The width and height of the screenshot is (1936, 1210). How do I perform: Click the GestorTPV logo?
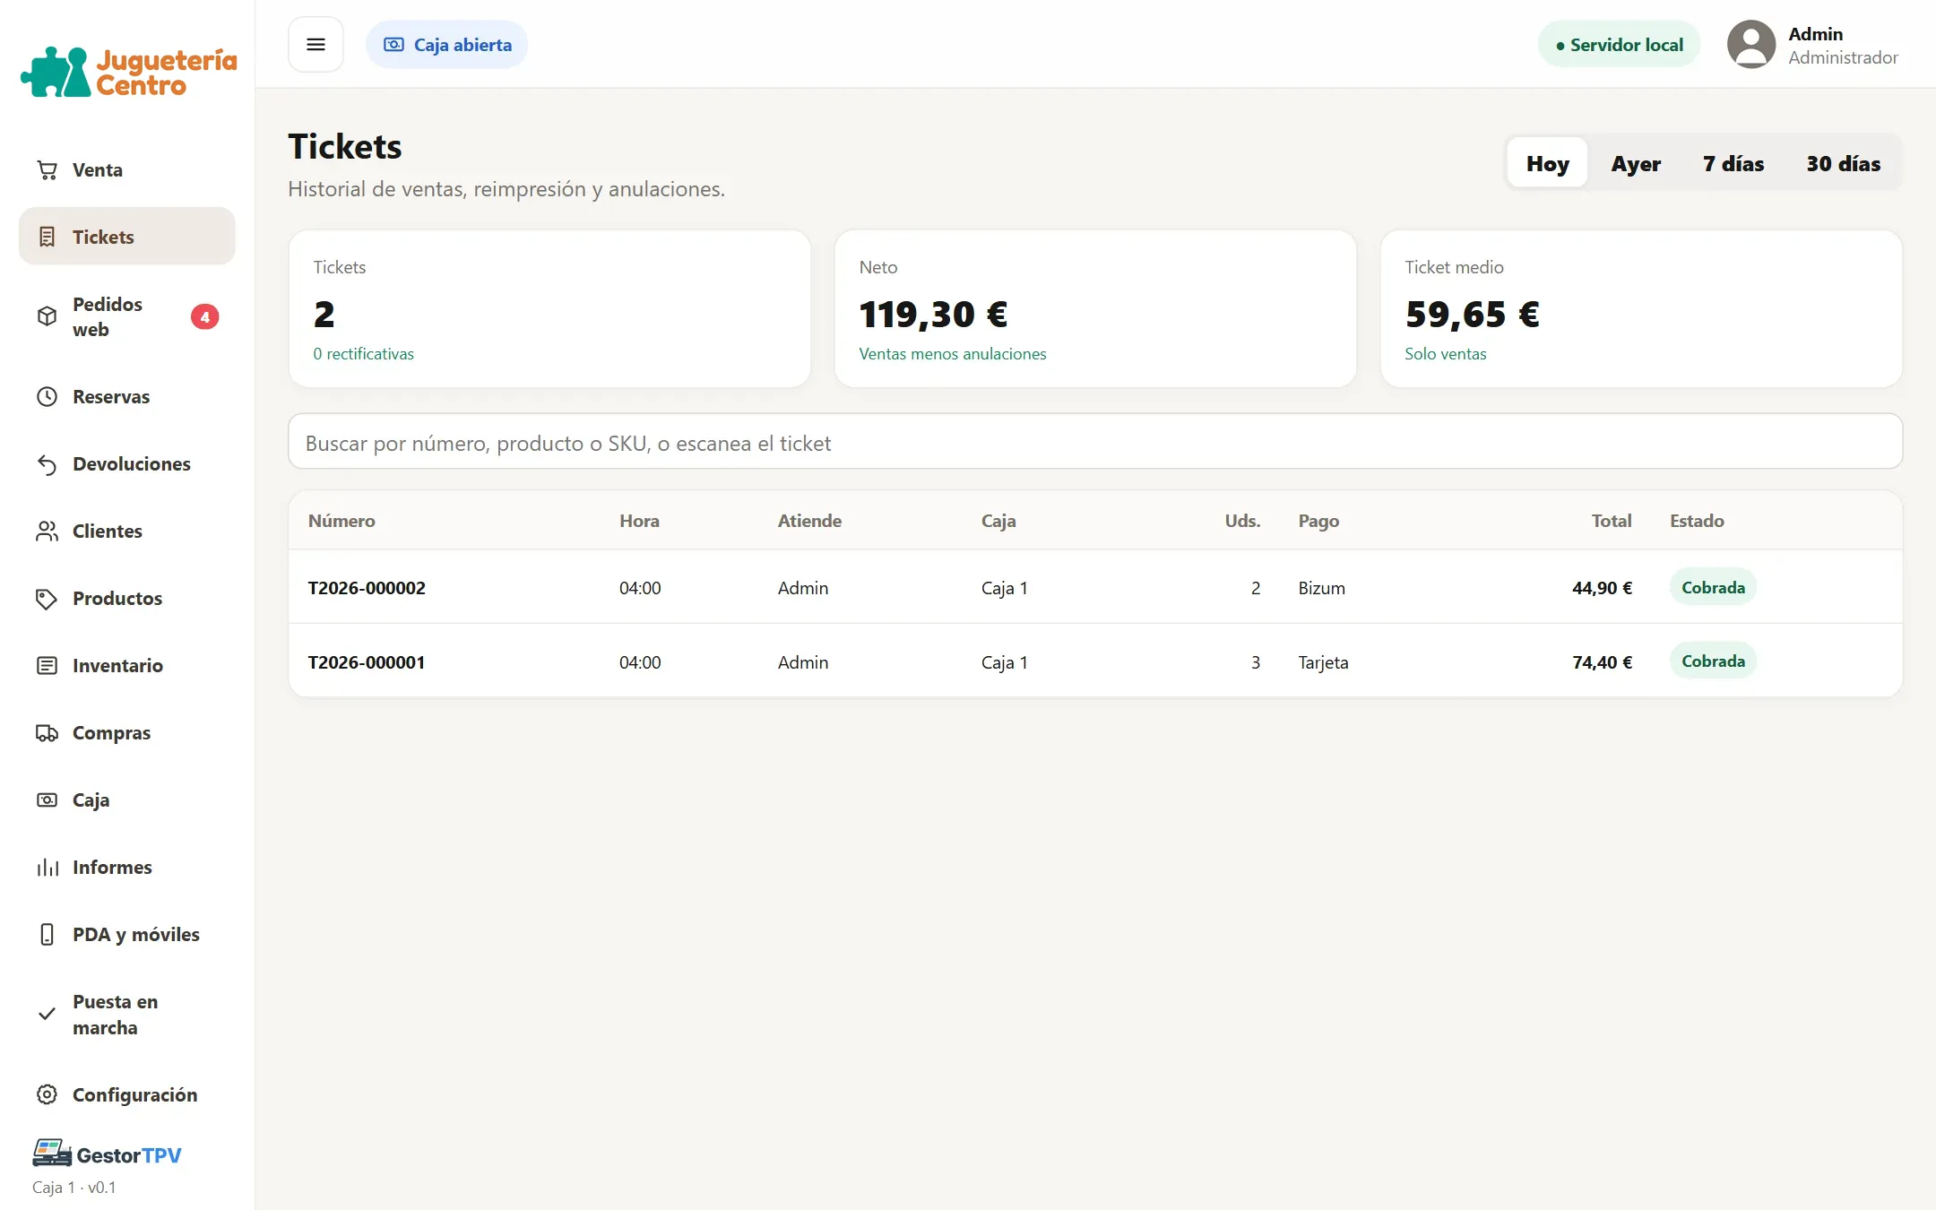107,1154
